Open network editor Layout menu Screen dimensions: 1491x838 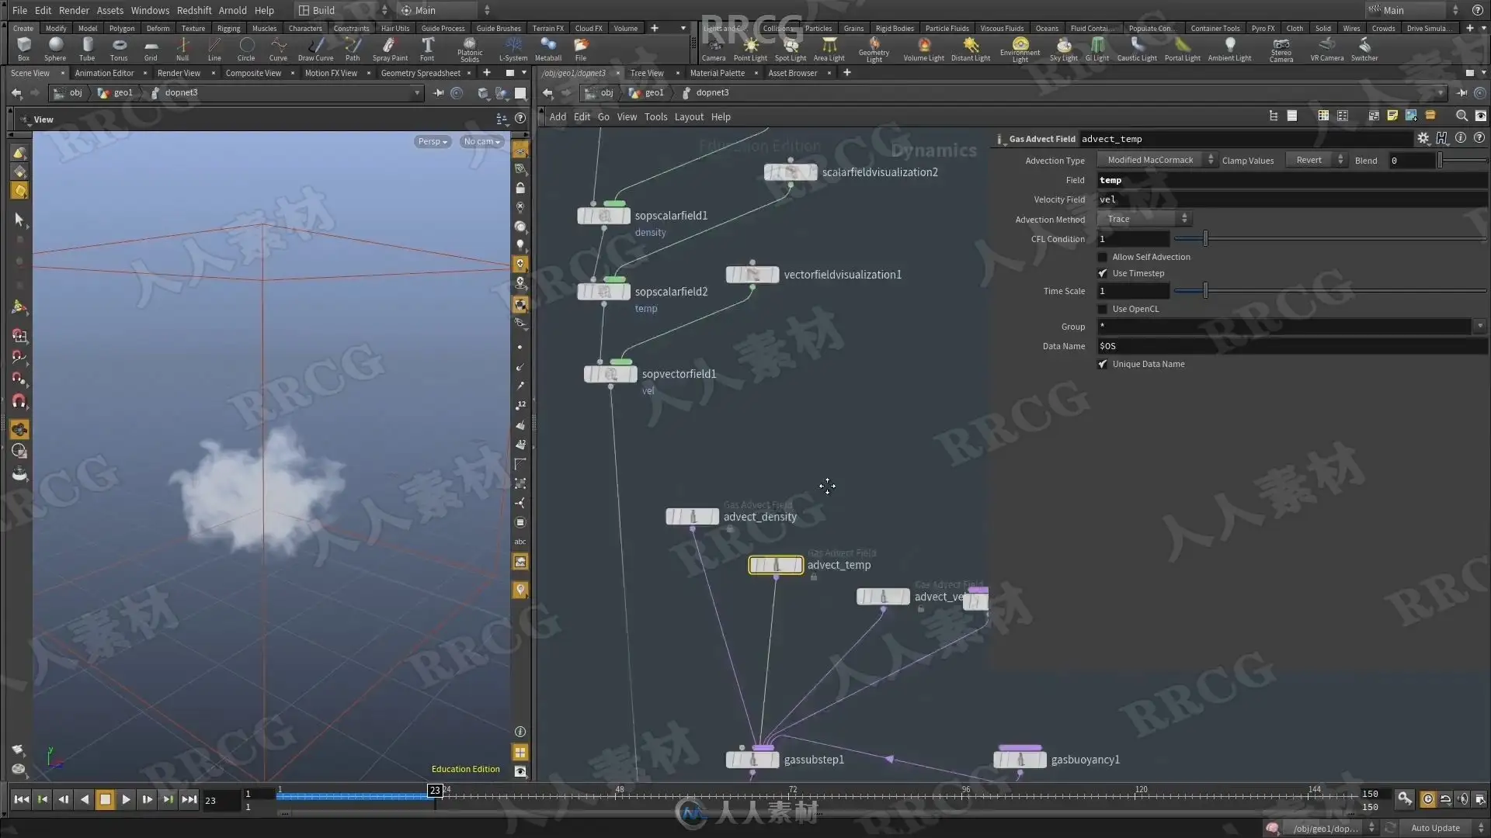689,116
